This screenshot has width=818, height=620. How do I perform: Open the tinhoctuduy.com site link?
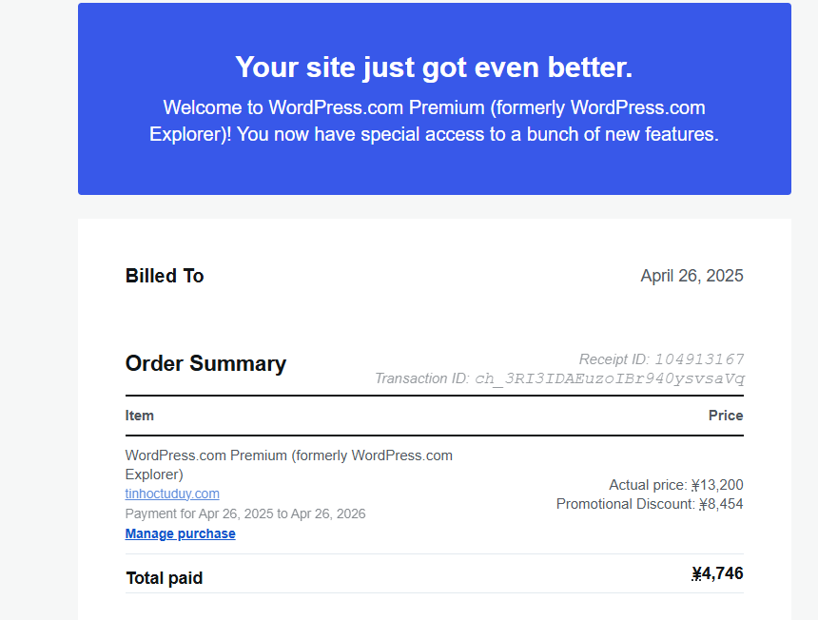[x=172, y=494]
